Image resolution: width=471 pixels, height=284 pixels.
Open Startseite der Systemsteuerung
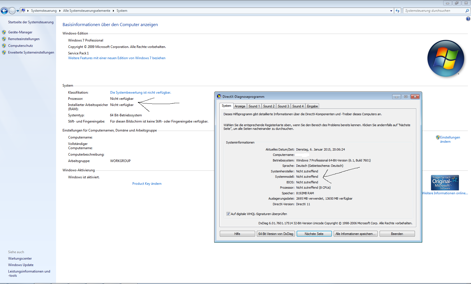coord(31,22)
